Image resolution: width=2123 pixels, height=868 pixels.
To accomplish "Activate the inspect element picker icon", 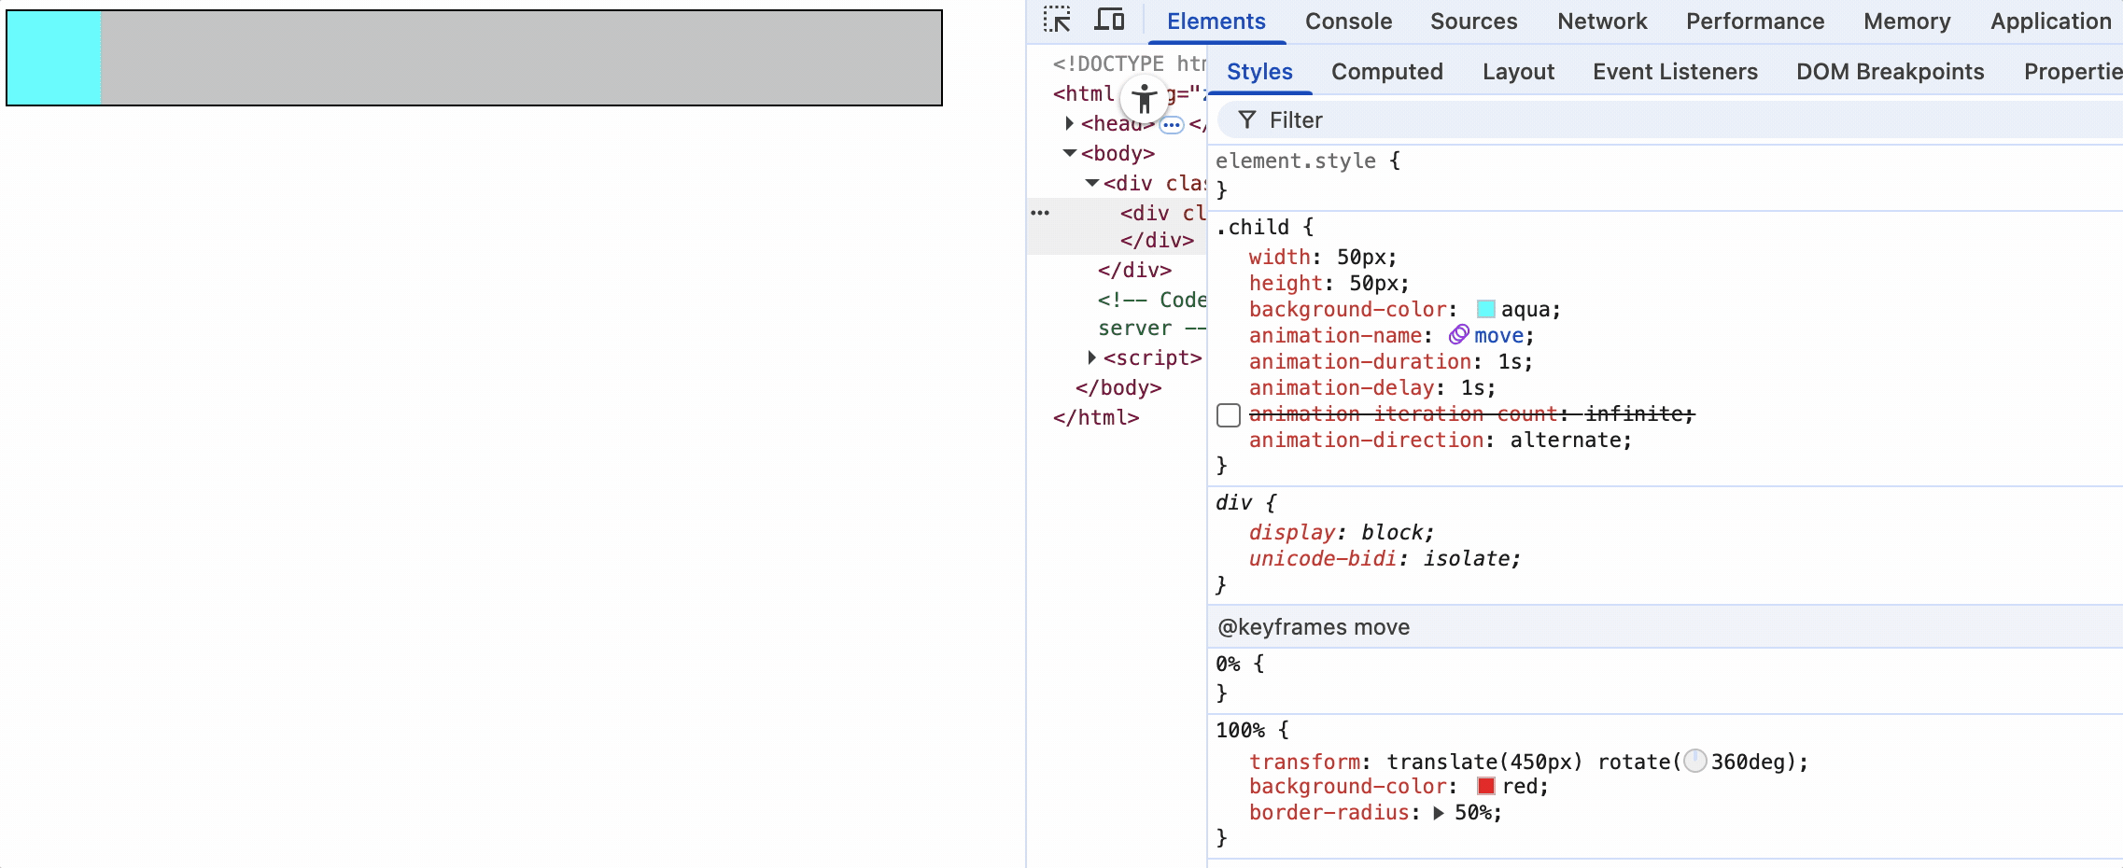I will [x=1057, y=20].
